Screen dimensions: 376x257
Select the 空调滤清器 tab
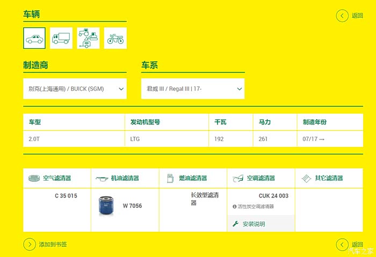click(261, 178)
